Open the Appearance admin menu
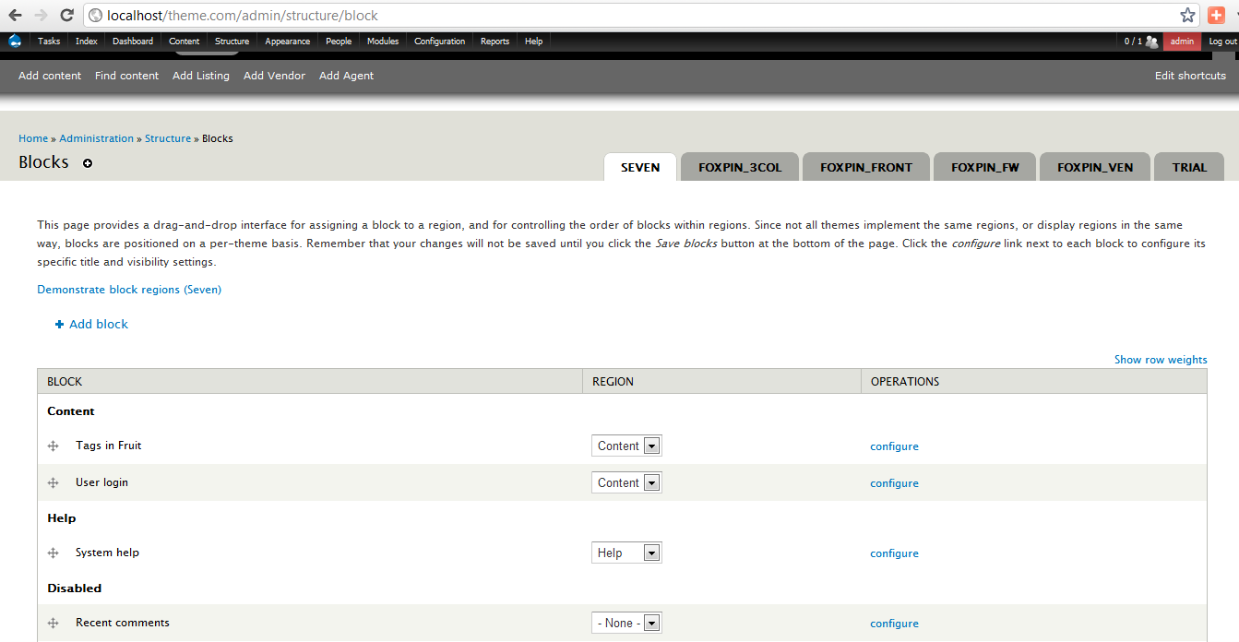This screenshot has width=1239, height=642. (288, 41)
